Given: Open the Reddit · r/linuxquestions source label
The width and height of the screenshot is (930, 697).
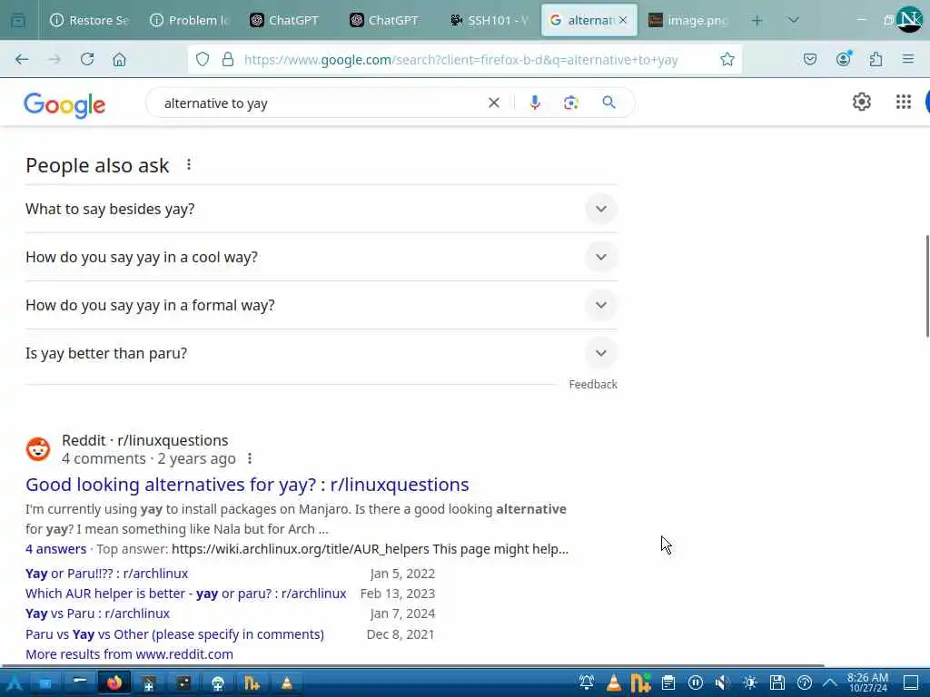Looking at the screenshot, I should pyautogui.click(x=144, y=440).
